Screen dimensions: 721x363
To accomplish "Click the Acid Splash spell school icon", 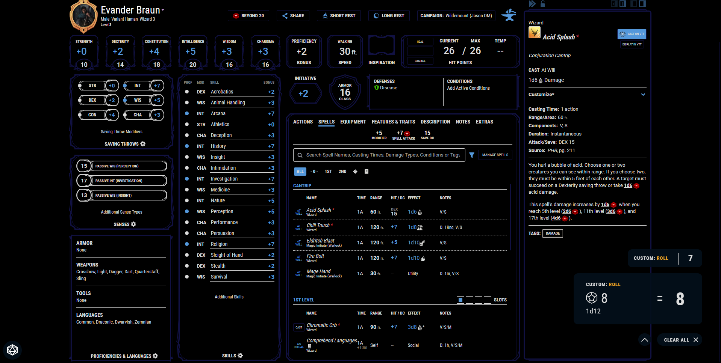I will [x=534, y=33].
